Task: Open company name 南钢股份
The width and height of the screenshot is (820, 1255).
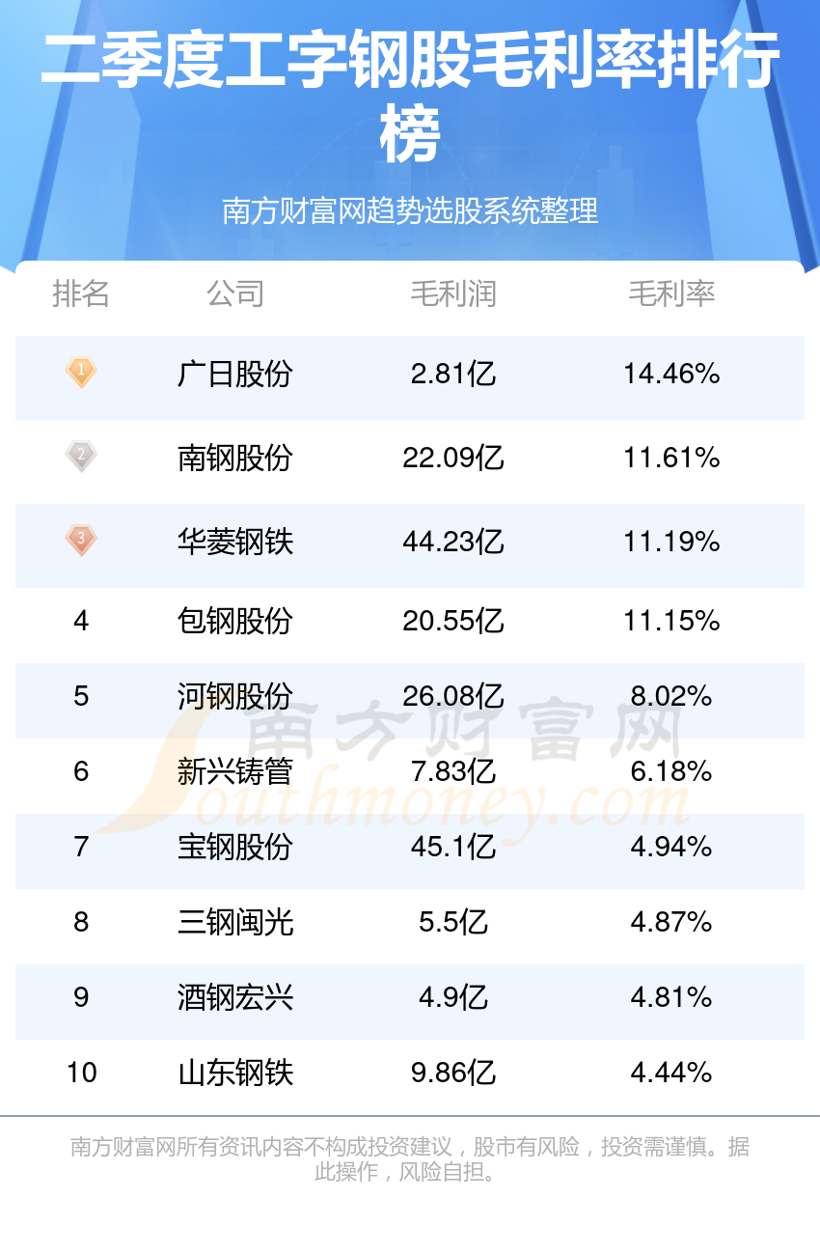Action: pos(235,458)
